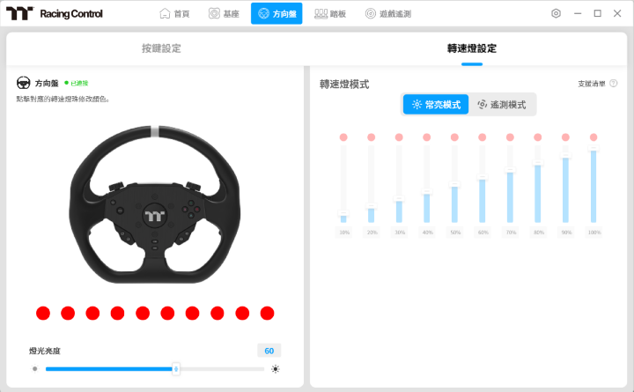
Task: Click the help icon beside 支援清單
Action: pos(614,84)
